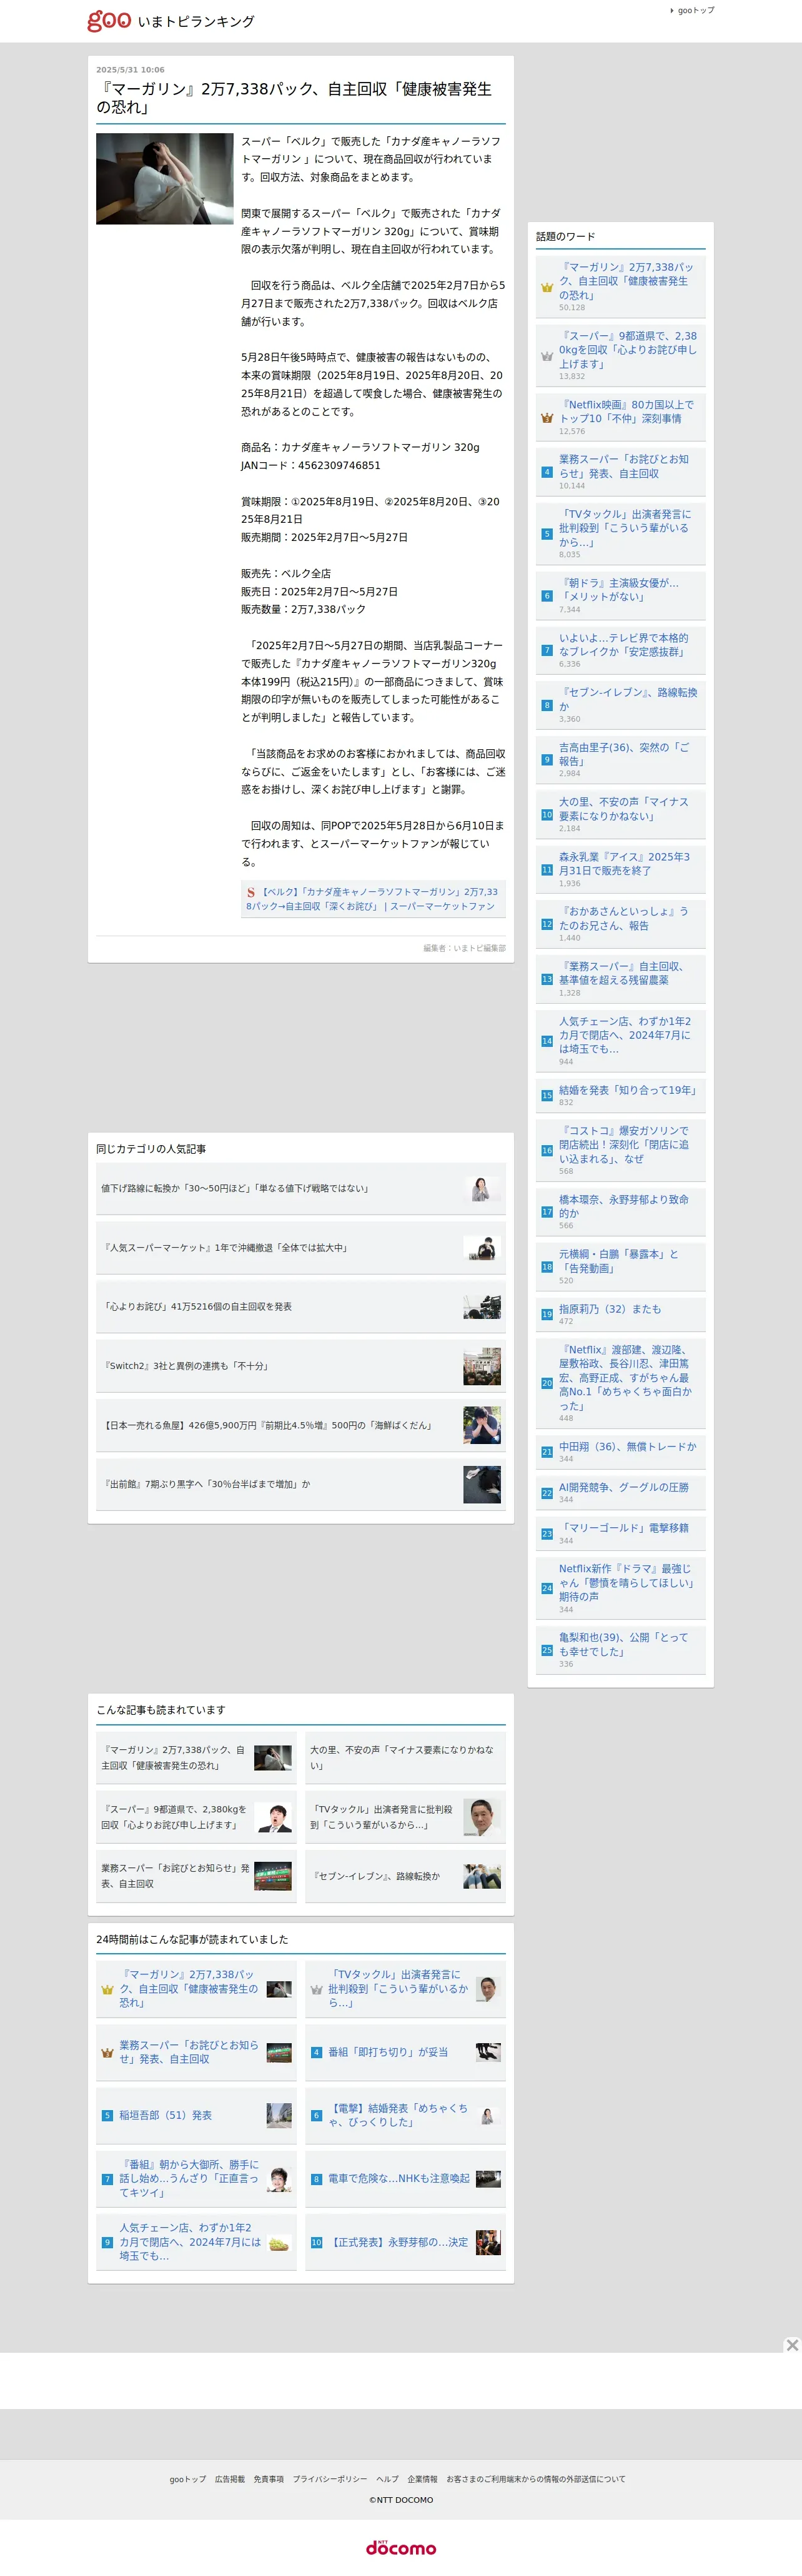The width and height of the screenshot is (802, 2576).
Task: Click rank badge 4 beside 業務スーパー「お詫びとお知らせ」 in 話題のワード
Action: pos(547,472)
